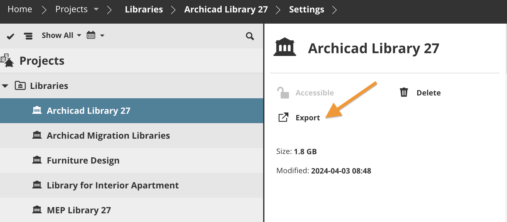Screen dimensions: 507x222
Task: Toggle the Accessible lock state
Action: click(283, 93)
